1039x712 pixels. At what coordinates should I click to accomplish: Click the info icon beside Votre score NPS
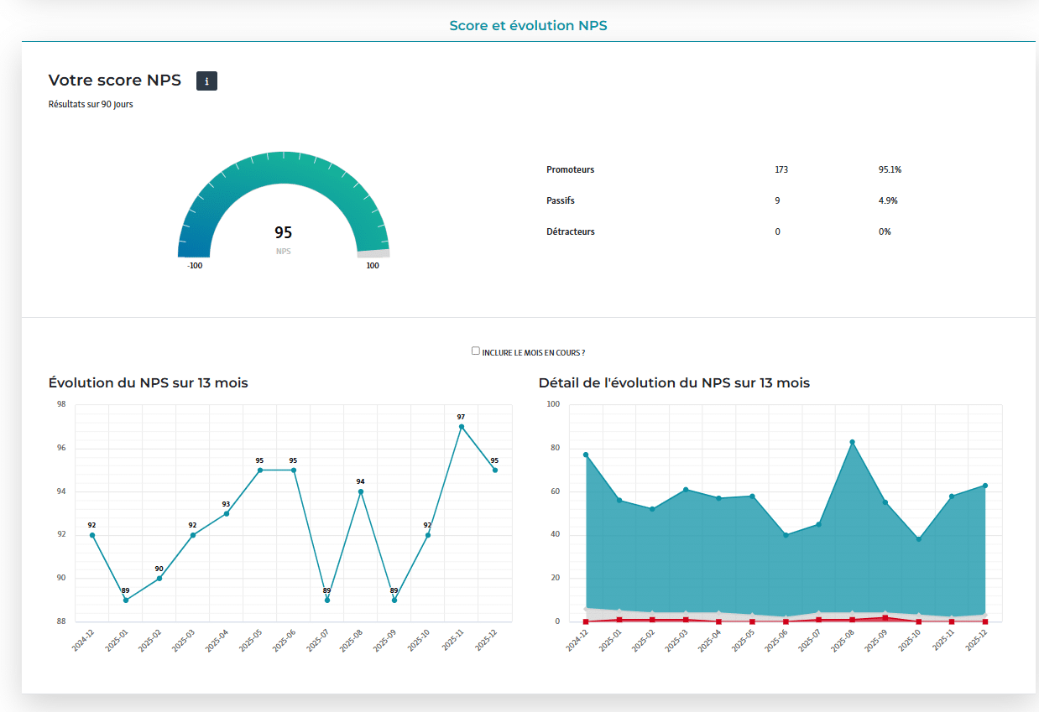(x=206, y=81)
